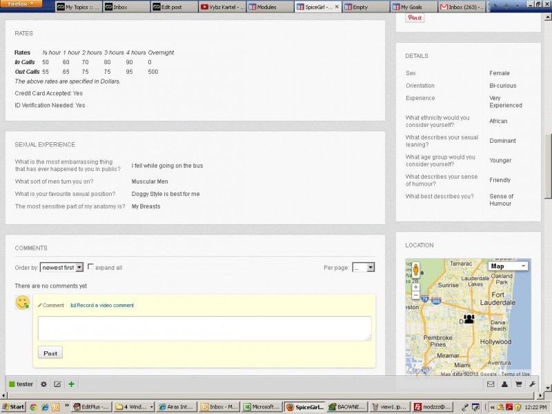Viewport: 552px width, 414px height.
Task: Click 'Record a video comment' link
Action: [x=102, y=305]
